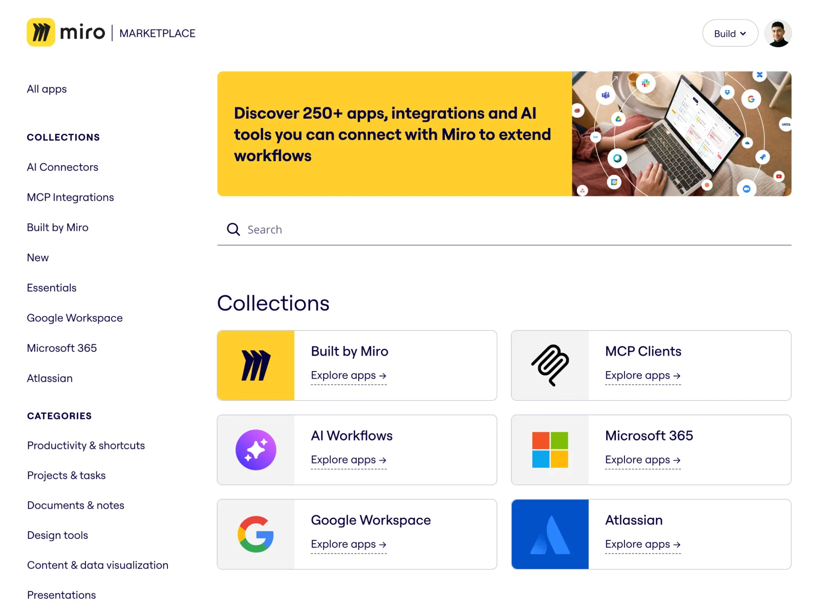Screen dimensions: 819x614
Task: Open Atlassian sidebar link
Action: [x=50, y=379]
